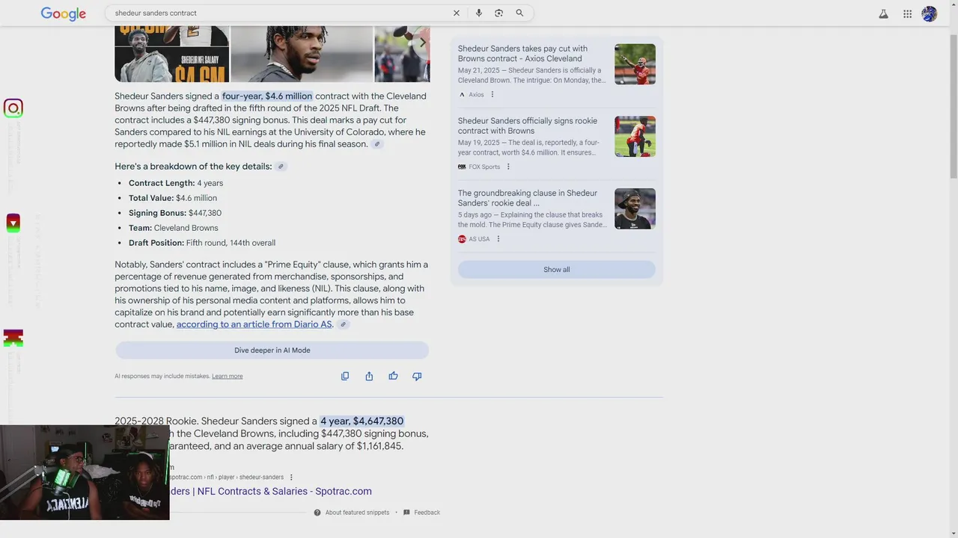Open the Learn more link
This screenshot has width=958, height=538.
pyautogui.click(x=228, y=376)
